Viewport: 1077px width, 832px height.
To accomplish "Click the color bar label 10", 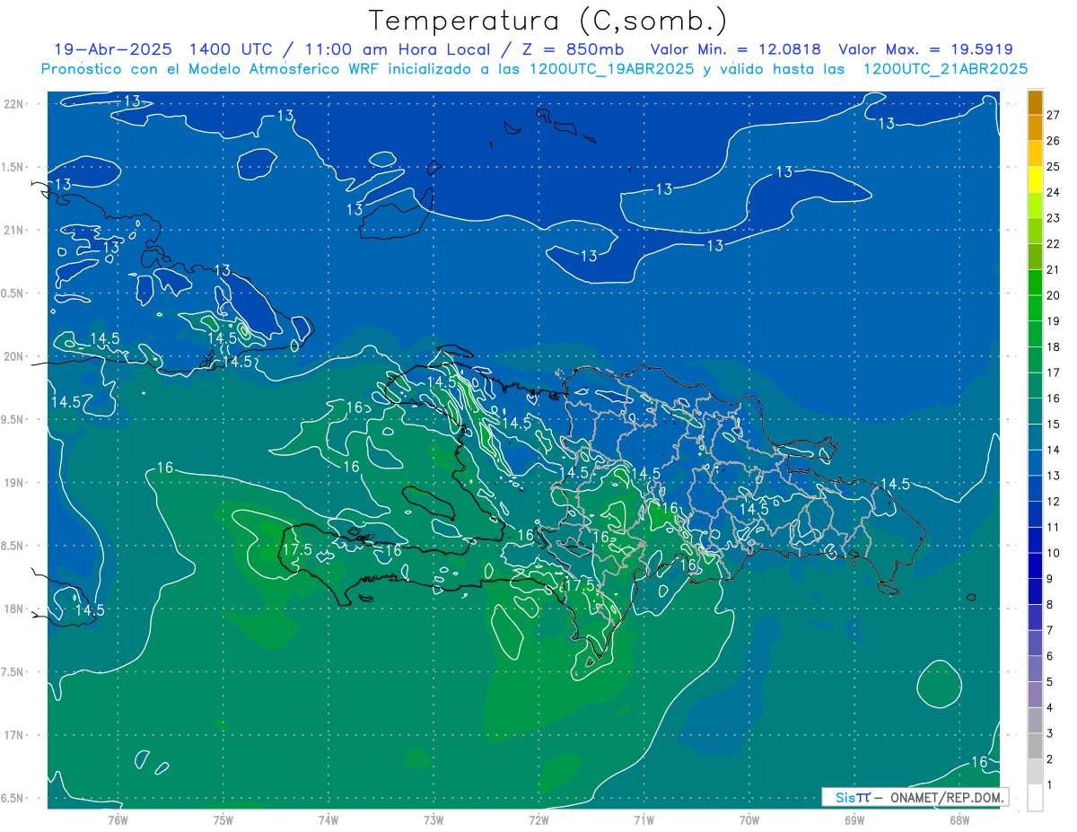I will click(x=1053, y=553).
